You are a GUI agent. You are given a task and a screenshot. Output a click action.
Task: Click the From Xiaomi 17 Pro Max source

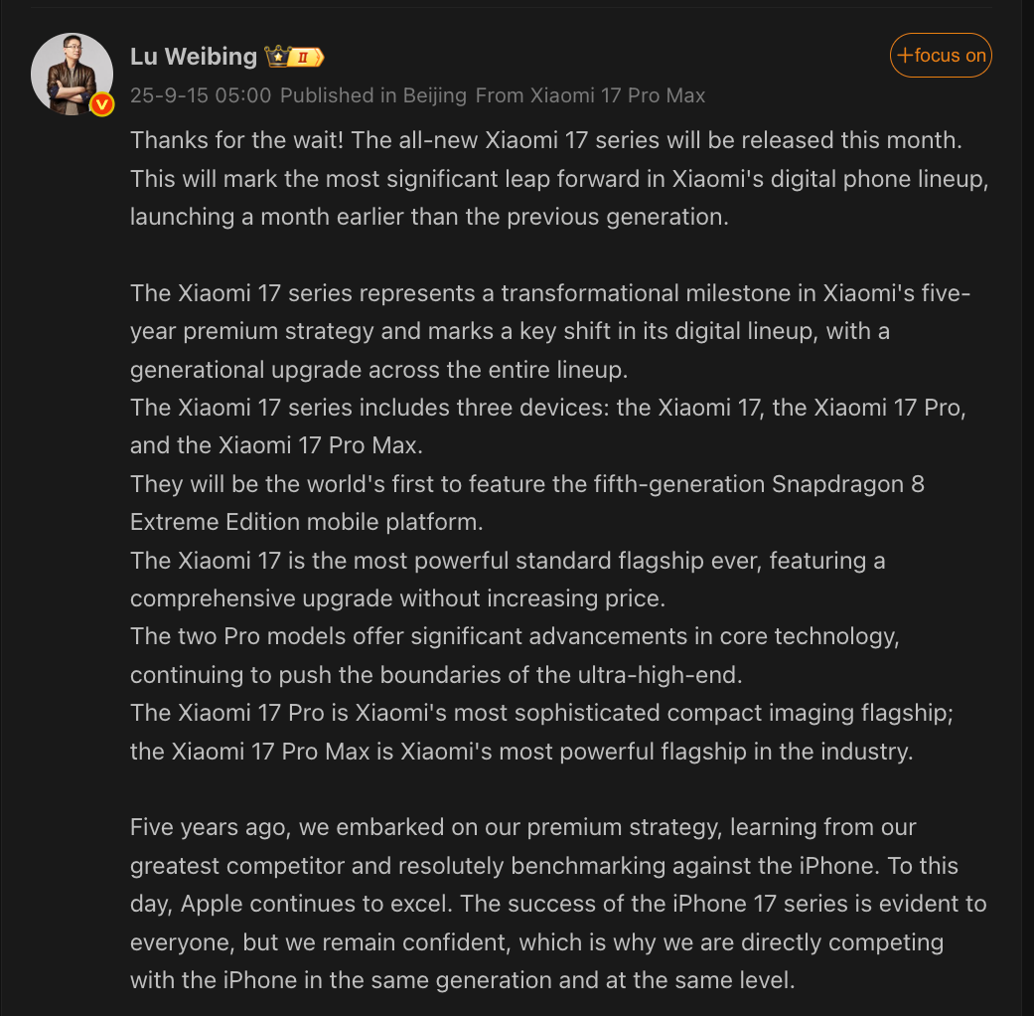coord(590,95)
